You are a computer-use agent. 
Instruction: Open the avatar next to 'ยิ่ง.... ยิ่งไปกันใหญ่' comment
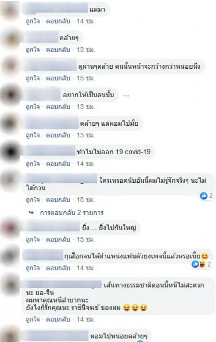[11, 228]
